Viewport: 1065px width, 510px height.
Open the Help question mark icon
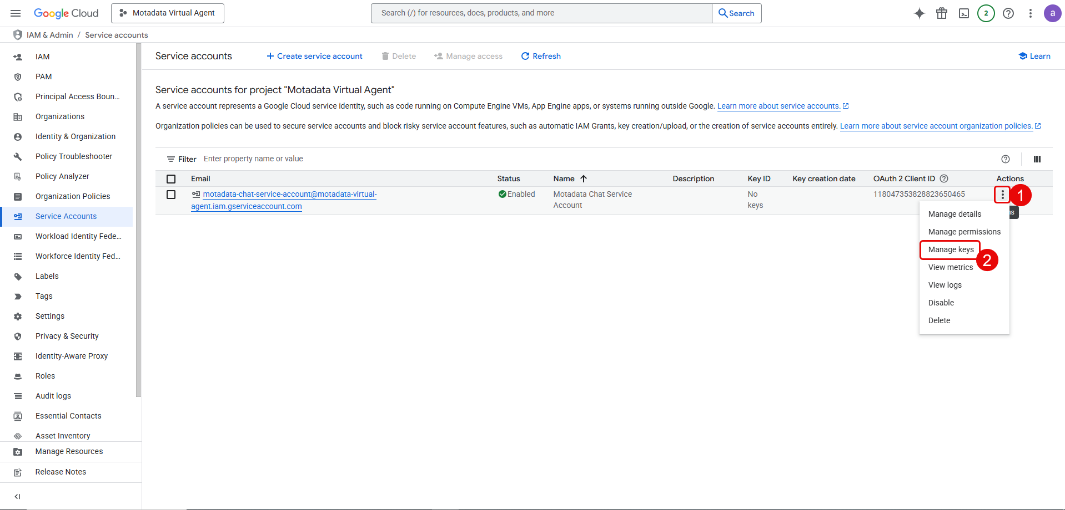[x=1008, y=13]
